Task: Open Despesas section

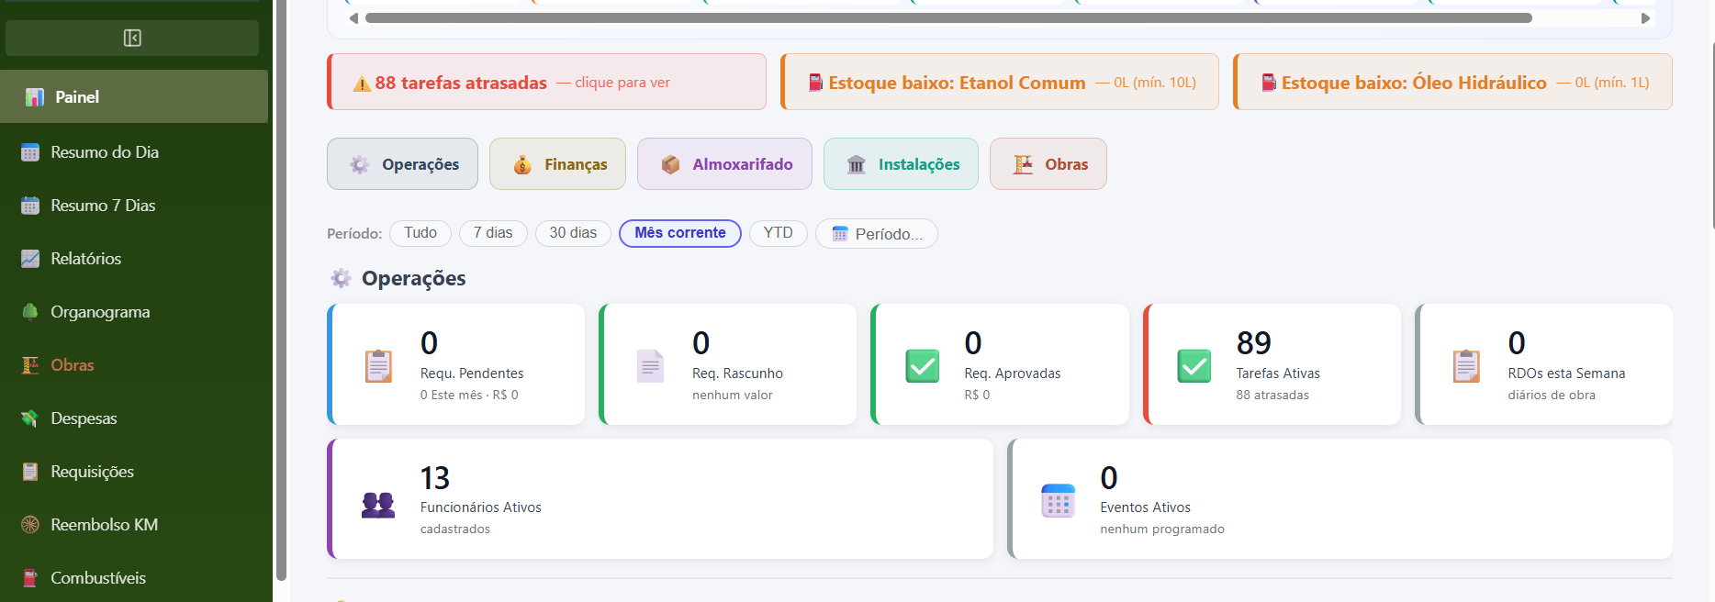Action: (x=134, y=418)
